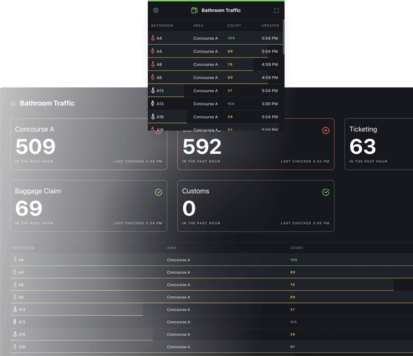413x356 pixels.
Task: Click LAST CHECKED 5:03 PM on 592 card
Action: coord(304,161)
